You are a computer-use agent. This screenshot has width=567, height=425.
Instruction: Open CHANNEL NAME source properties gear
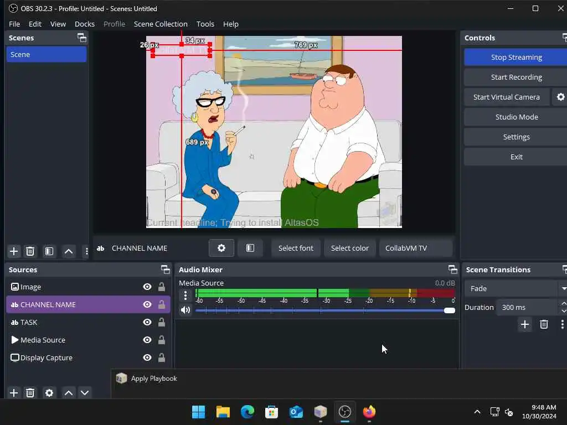click(x=221, y=248)
